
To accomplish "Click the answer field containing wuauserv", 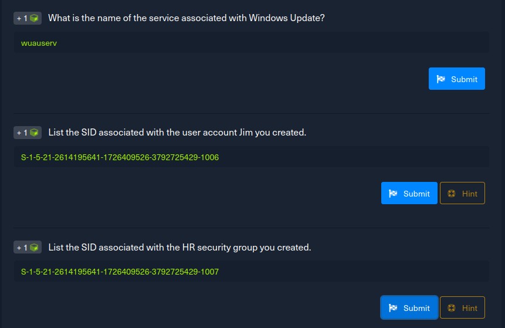I will click(251, 42).
